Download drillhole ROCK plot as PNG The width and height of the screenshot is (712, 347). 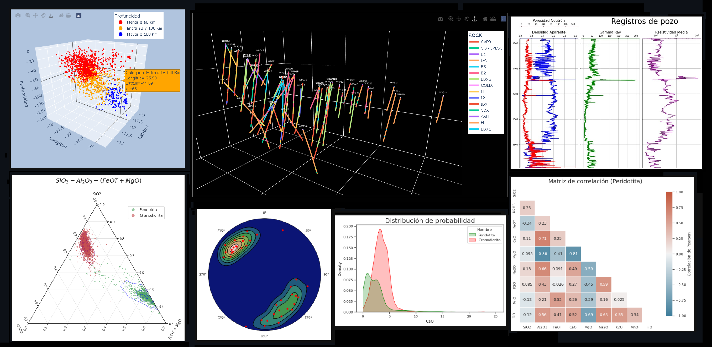pos(440,19)
